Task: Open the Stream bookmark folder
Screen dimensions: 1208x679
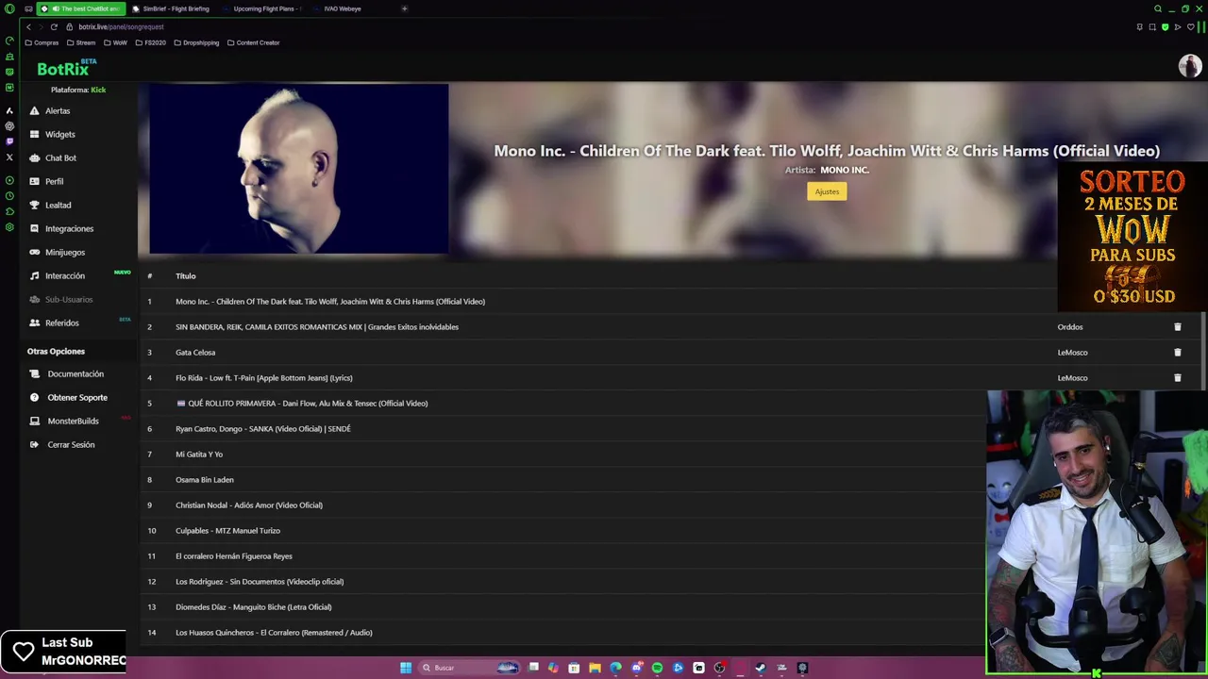Action: point(81,42)
